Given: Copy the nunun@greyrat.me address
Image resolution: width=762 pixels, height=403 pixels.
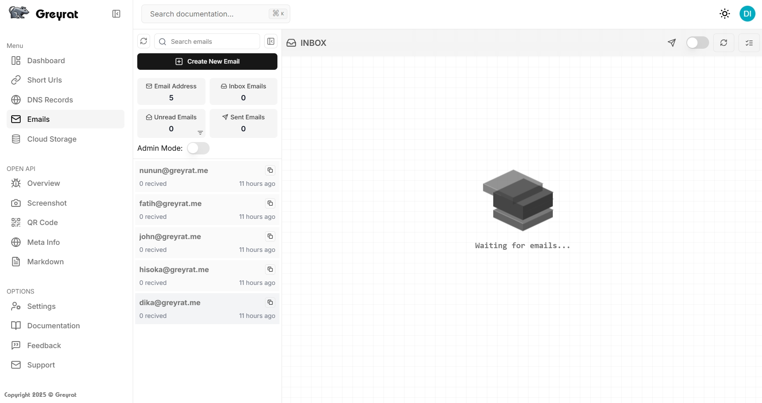Looking at the screenshot, I should point(270,171).
